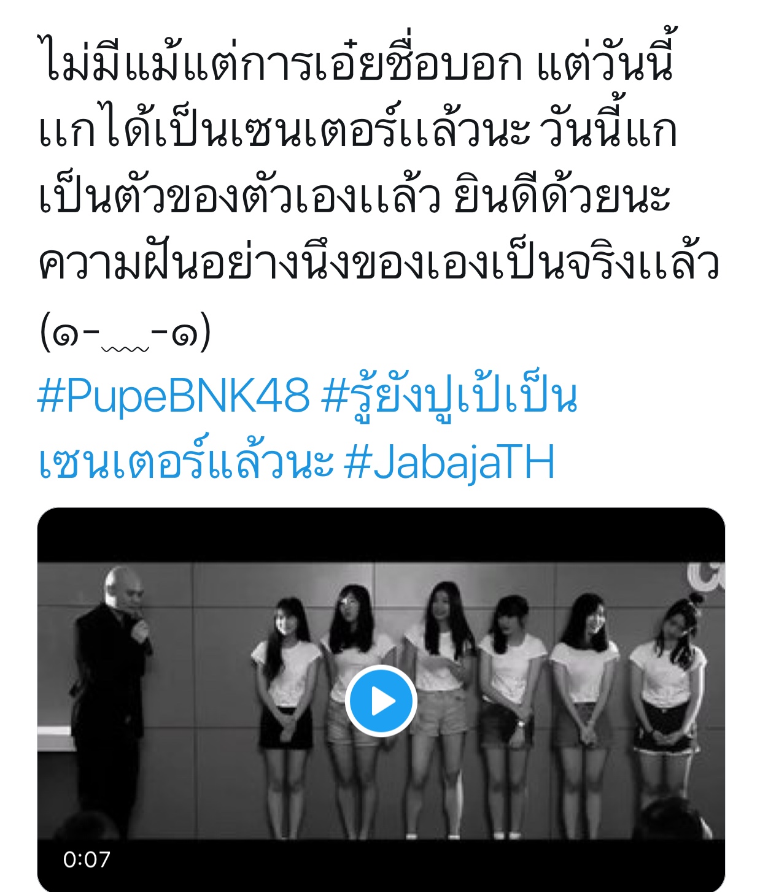Select the (๑-﹏-๑) emoticon text
The width and height of the screenshot is (760, 892).
click(125, 333)
